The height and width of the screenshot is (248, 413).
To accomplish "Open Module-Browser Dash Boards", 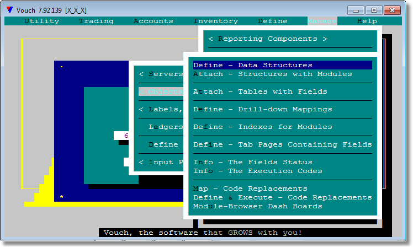I will coord(258,206).
